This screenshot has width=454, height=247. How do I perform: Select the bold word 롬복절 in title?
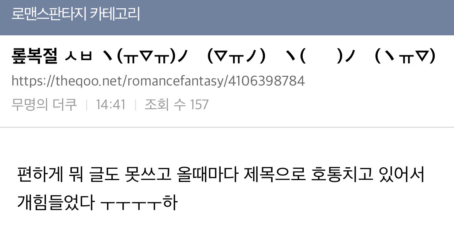pos(35,57)
